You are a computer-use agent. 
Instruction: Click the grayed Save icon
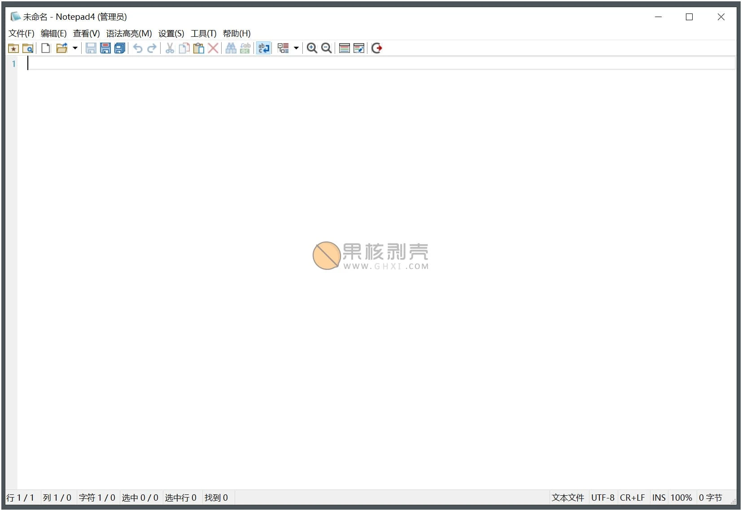click(x=91, y=48)
